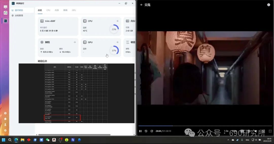This screenshot has height=144, width=274.
Task: Open GPU details via card arrow
Action: 117,42
